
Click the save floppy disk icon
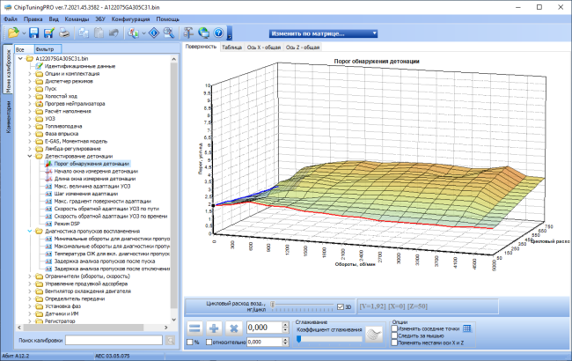[x=34, y=33]
